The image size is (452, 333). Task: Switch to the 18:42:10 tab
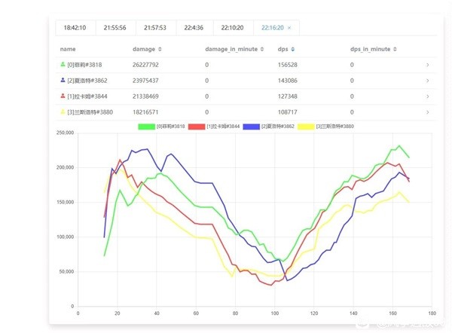pyautogui.click(x=75, y=27)
